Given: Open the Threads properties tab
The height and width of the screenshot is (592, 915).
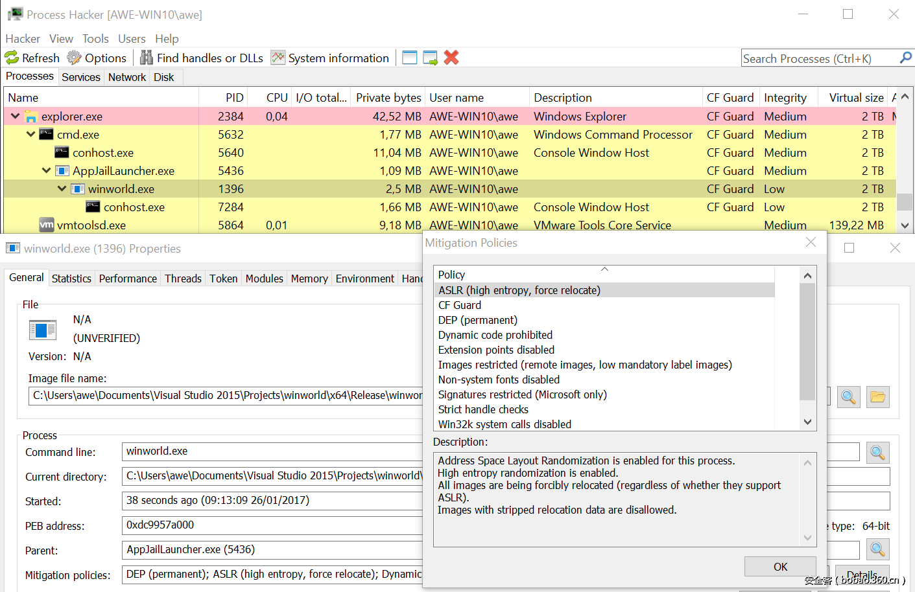Looking at the screenshot, I should (183, 279).
